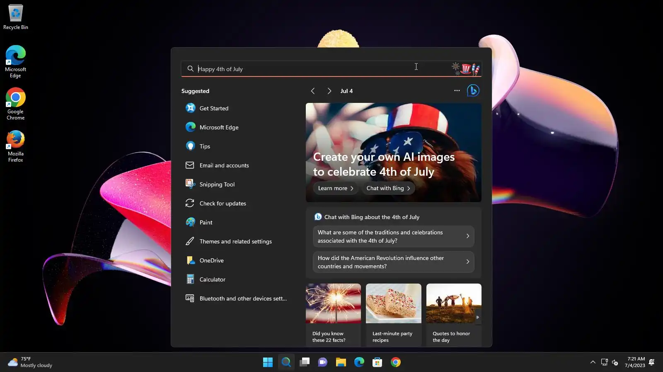This screenshot has width=663, height=372.
Task: Click the 'Chat with Bing about the 4th of July' heading
Action: (x=372, y=217)
